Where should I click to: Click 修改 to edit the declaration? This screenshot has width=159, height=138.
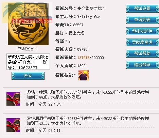pyautogui.click(x=28, y=76)
